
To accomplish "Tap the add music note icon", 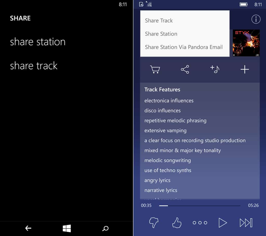I will 215,69.
